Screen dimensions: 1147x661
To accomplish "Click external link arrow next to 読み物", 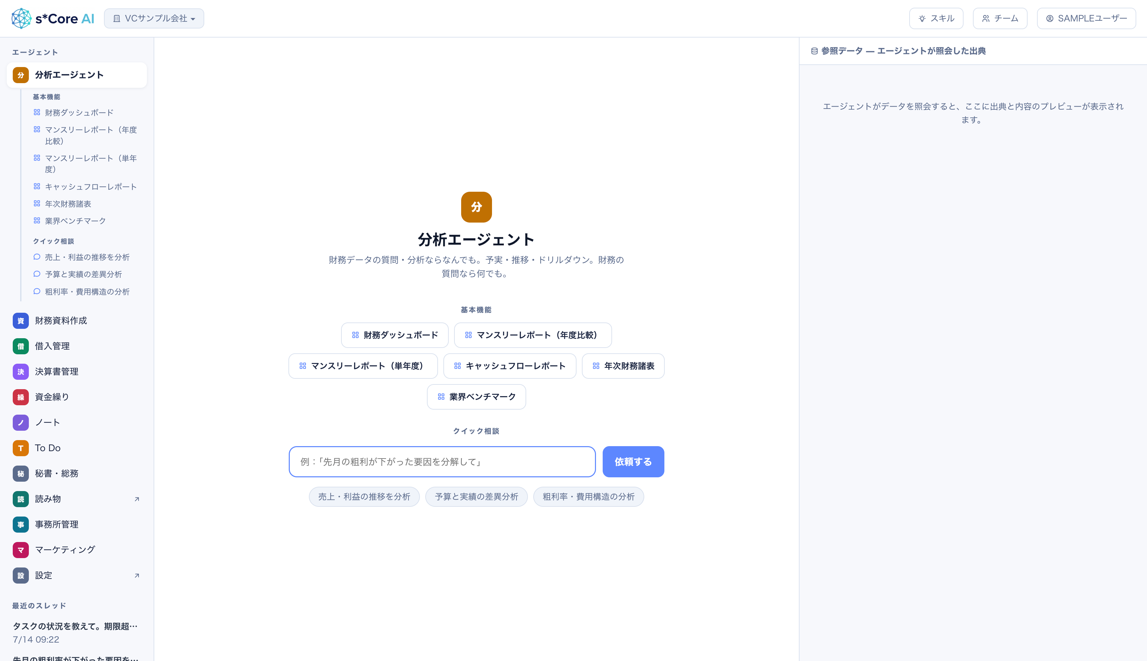I will tap(137, 499).
